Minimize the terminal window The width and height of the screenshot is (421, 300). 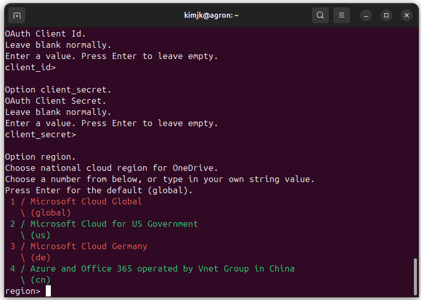[366, 15]
